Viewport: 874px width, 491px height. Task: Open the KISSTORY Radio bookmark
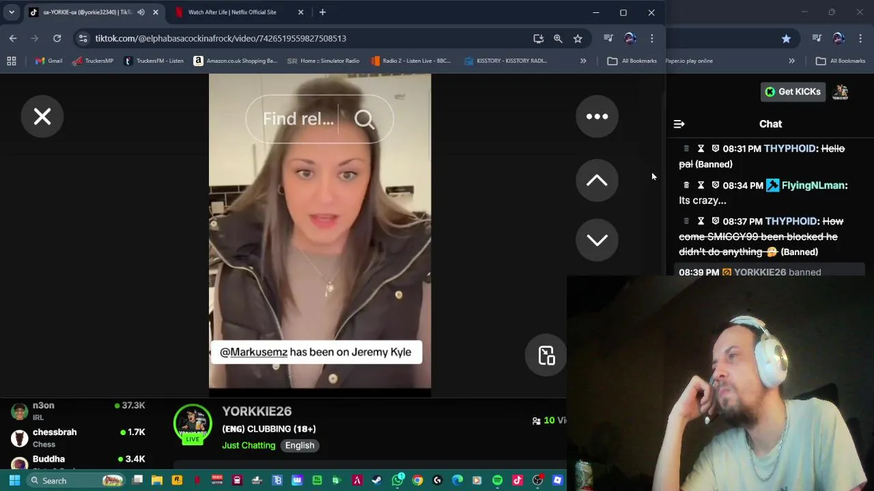pyautogui.click(x=505, y=61)
